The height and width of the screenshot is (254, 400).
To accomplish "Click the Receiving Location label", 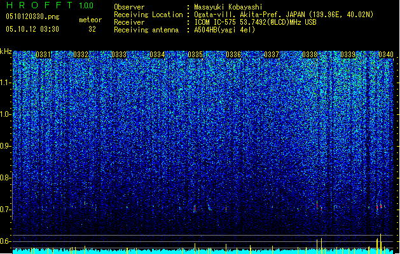I will coord(148,15).
